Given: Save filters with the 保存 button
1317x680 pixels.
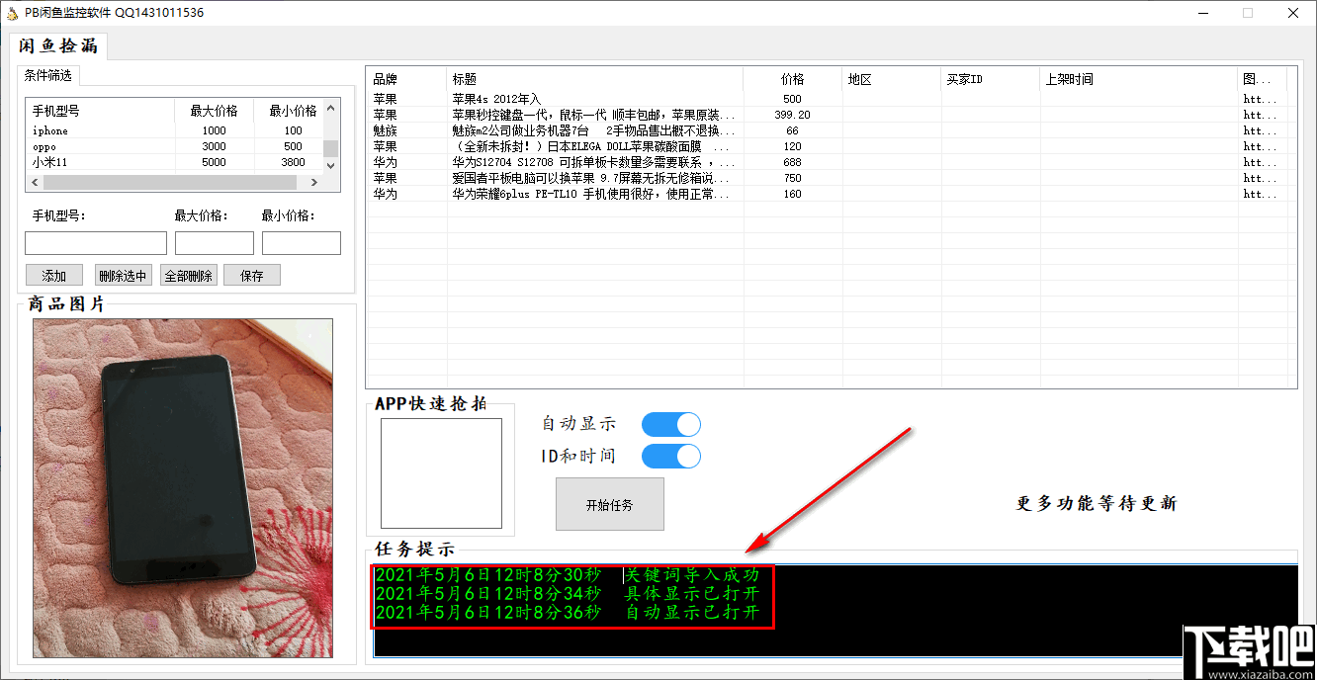Looking at the screenshot, I should click(252, 276).
